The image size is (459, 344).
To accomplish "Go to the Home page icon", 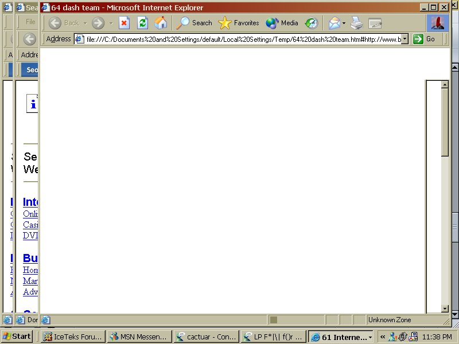I will tap(161, 23).
